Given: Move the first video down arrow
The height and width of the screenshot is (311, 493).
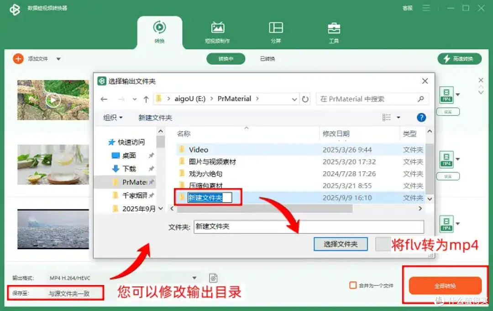Looking at the screenshot, I should 481,92.
